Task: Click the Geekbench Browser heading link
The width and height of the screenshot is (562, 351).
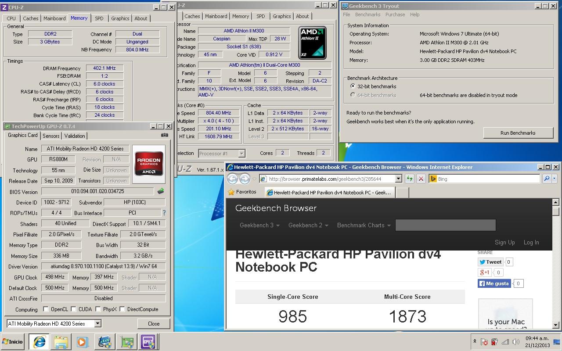Action: pyautogui.click(x=276, y=208)
